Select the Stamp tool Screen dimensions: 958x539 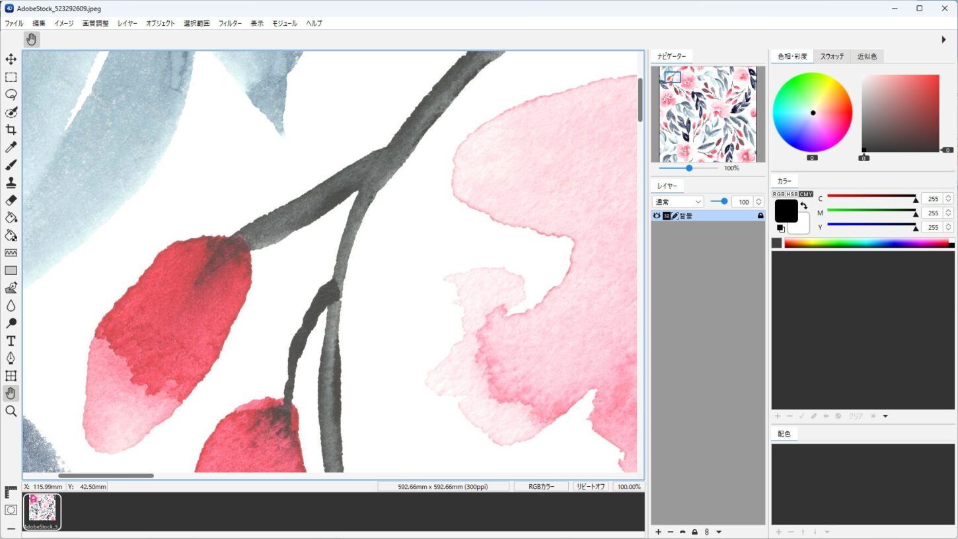pos(11,183)
